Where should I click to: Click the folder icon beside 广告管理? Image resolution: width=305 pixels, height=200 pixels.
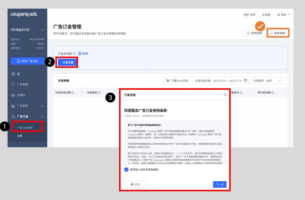pyautogui.click(x=13, y=84)
